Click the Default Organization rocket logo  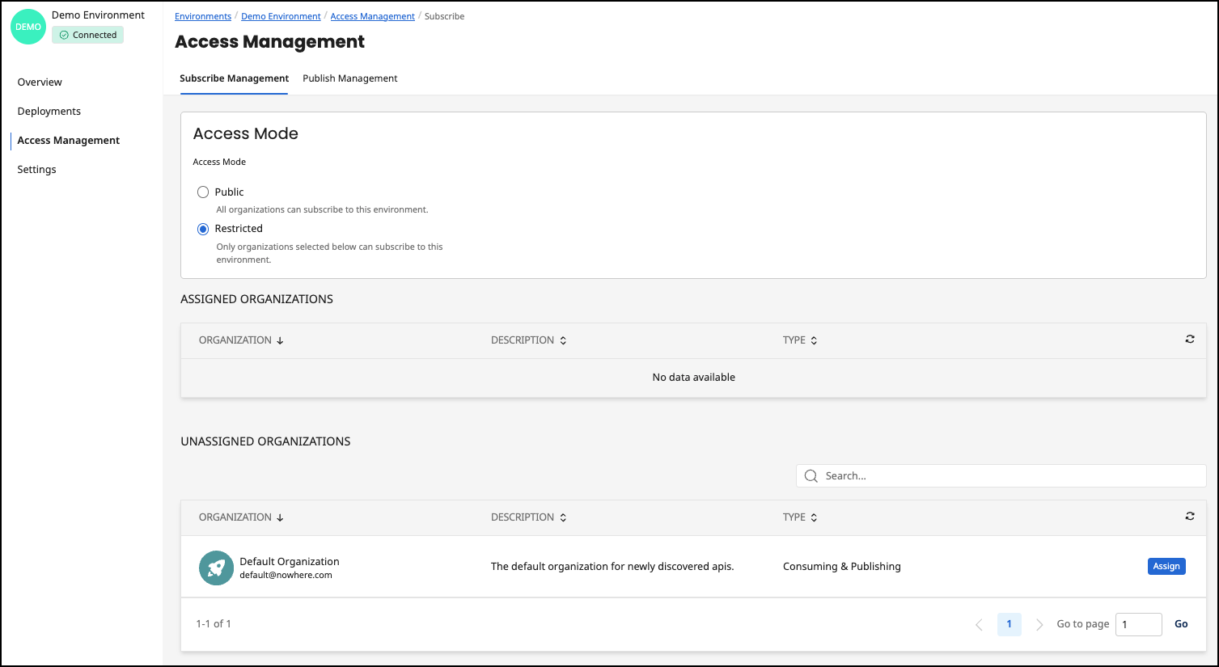tap(215, 568)
